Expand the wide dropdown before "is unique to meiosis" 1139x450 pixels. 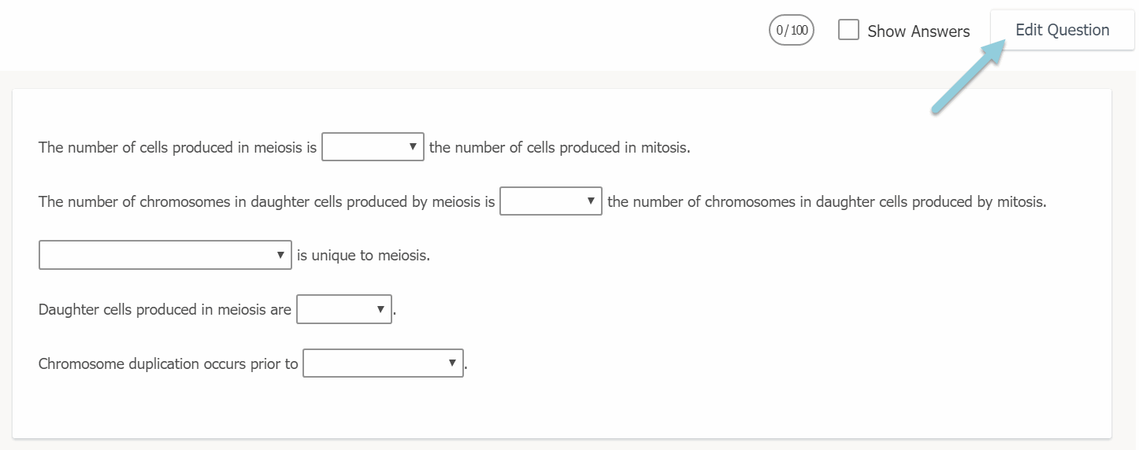(x=165, y=255)
